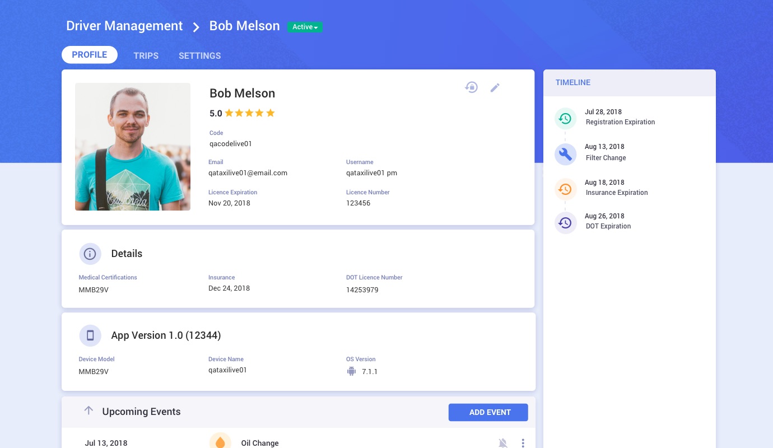Click the Details info icon

[x=90, y=254]
